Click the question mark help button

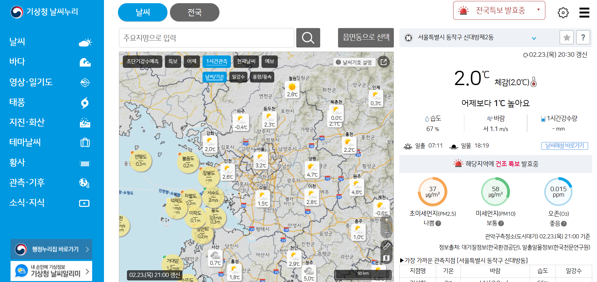(x=583, y=38)
